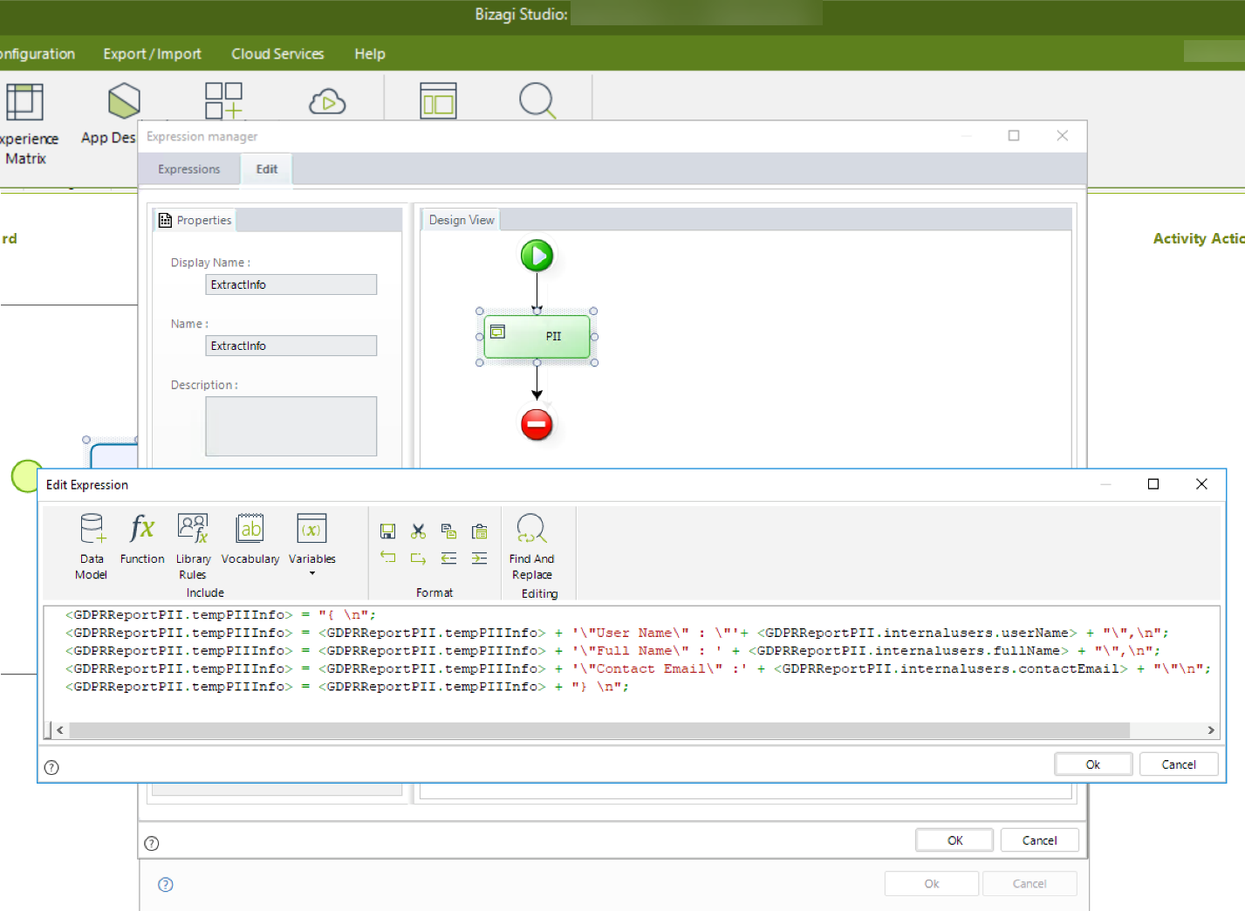Click the horizontal scrollbar of code editor
The image size is (1245, 911).
(x=599, y=730)
